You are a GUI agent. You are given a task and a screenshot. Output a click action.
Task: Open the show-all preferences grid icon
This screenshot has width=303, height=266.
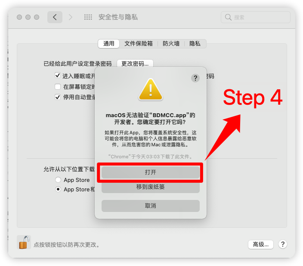click(x=88, y=17)
